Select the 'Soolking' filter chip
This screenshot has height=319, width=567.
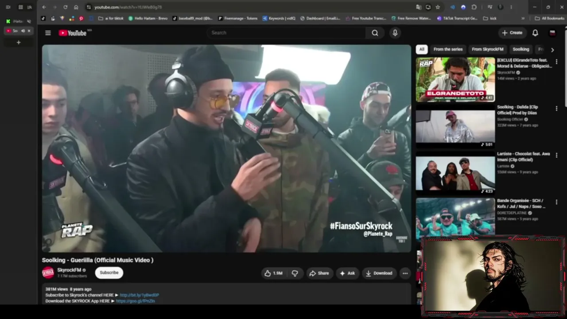click(x=520, y=50)
